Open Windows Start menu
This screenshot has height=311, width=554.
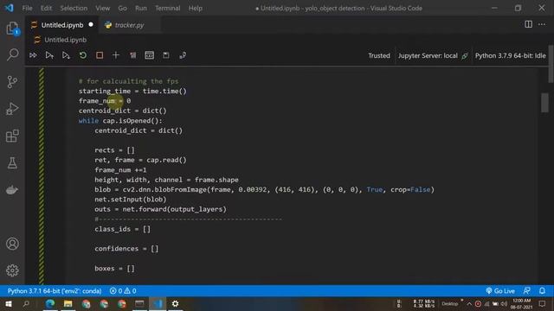click(x=8, y=303)
